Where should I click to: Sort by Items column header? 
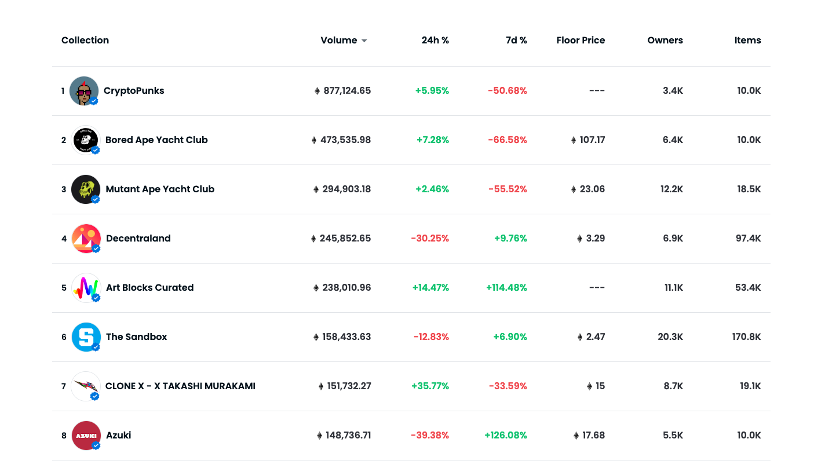point(747,41)
